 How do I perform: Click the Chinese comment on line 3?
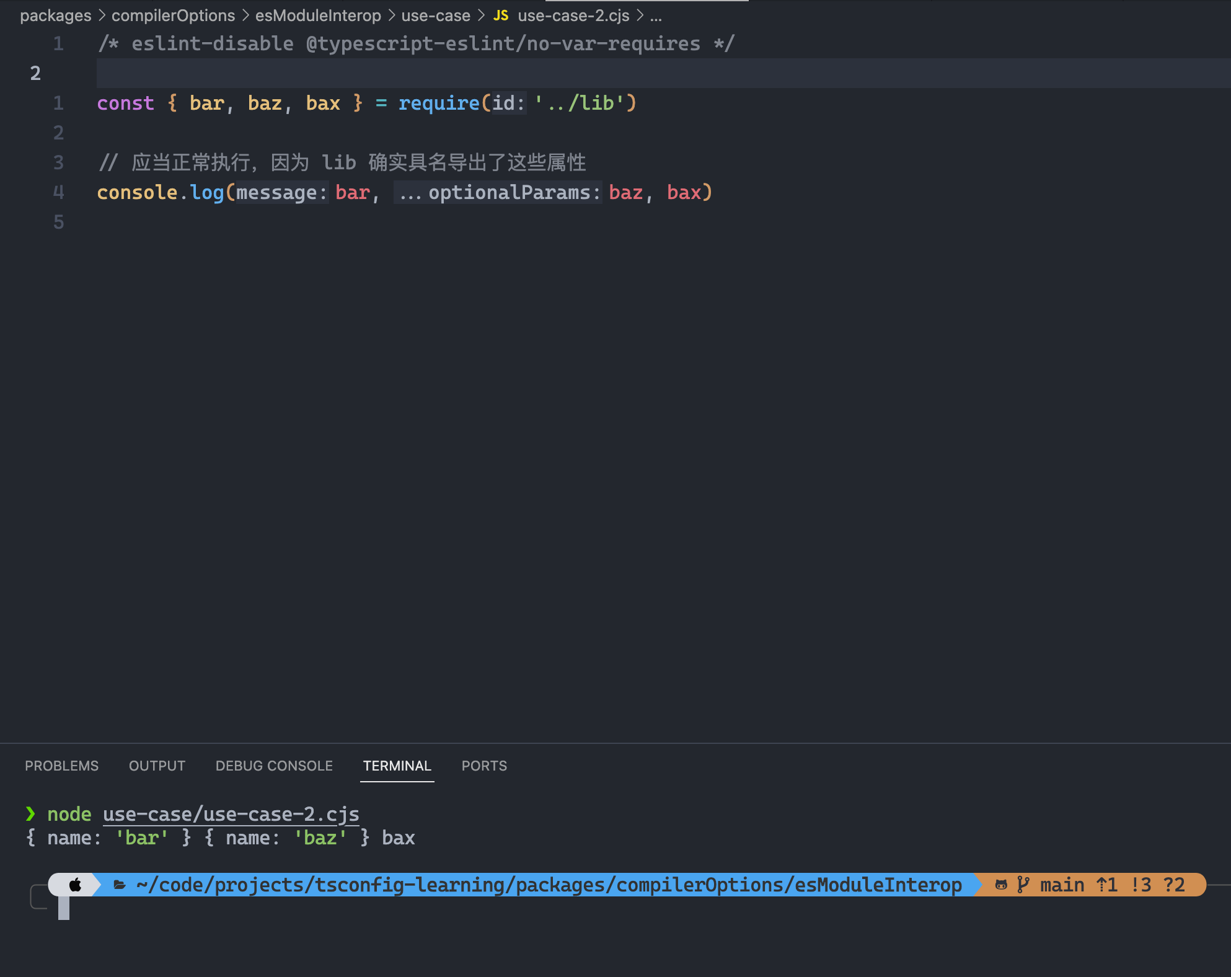click(342, 162)
